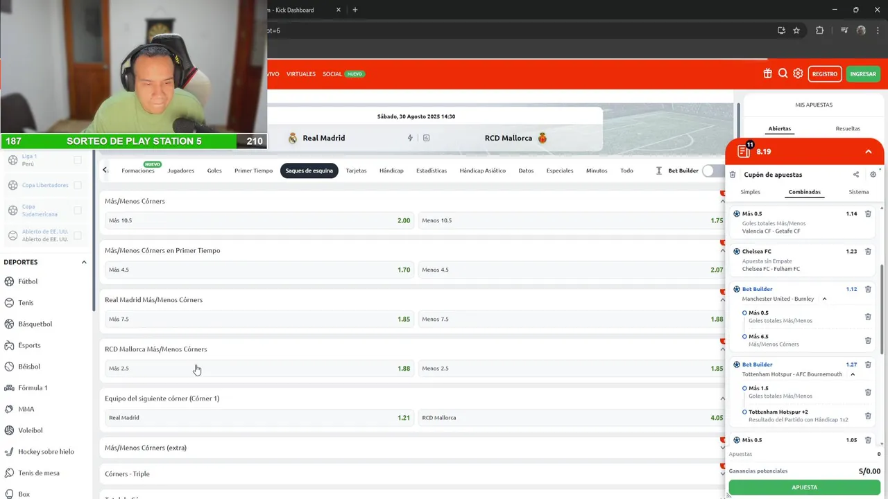Place bet with green APUESTA button
888x499 pixels.
[805, 487]
